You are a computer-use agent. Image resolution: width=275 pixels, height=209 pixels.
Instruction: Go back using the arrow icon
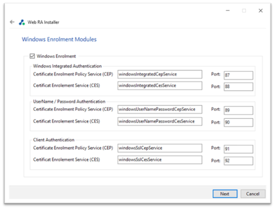point(12,22)
